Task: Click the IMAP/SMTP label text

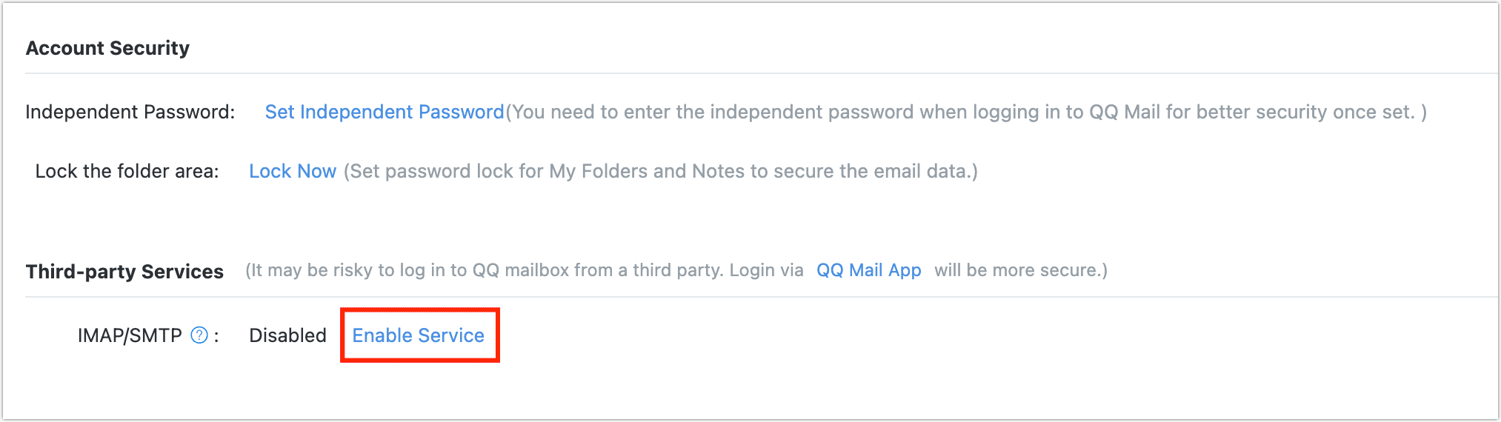Action: point(130,335)
